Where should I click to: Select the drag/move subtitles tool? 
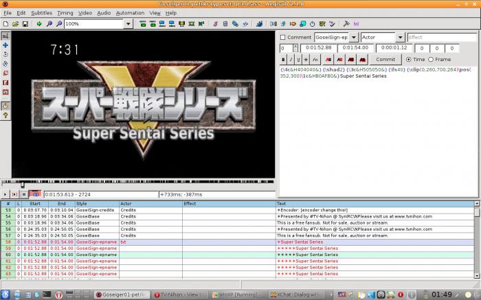coord(5,45)
